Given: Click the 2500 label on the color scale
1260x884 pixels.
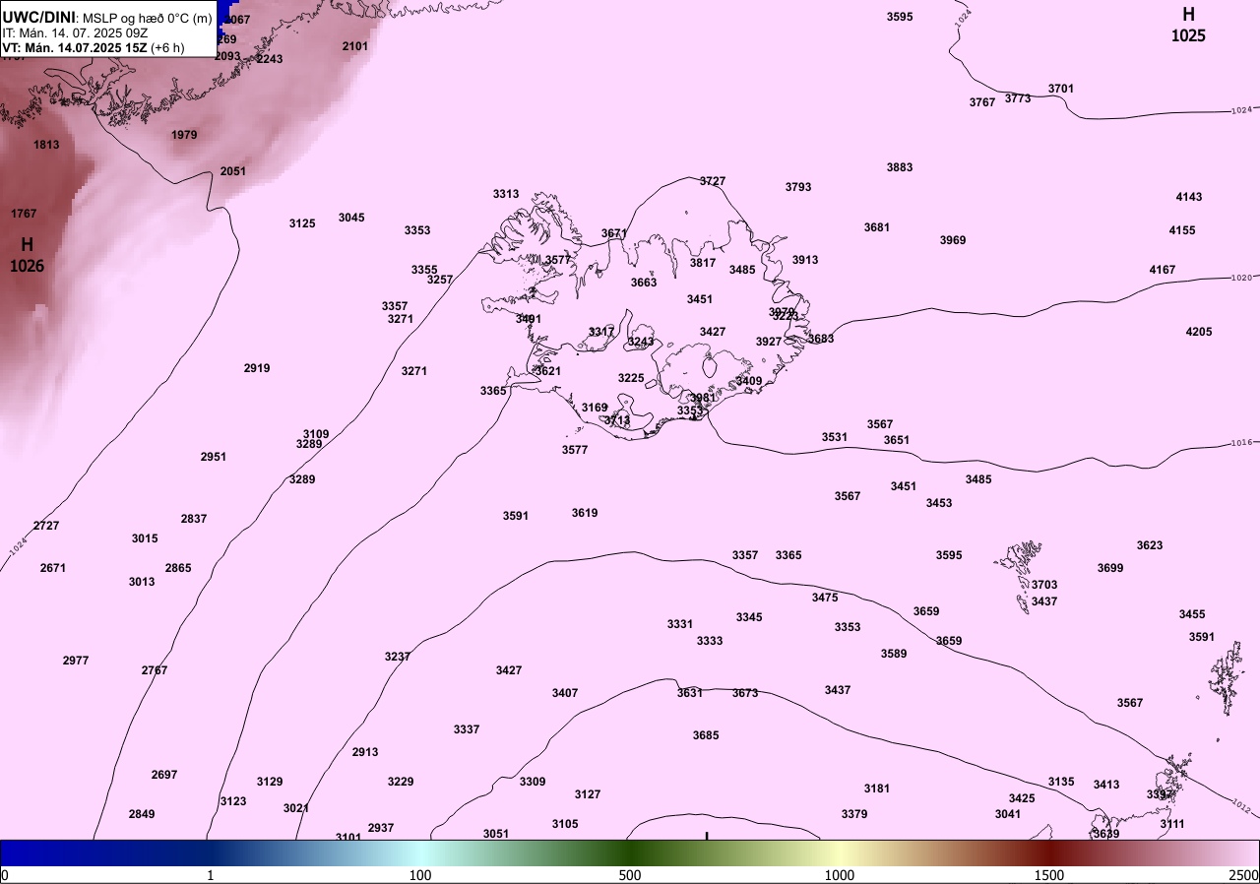Looking at the screenshot, I should tap(1245, 875).
